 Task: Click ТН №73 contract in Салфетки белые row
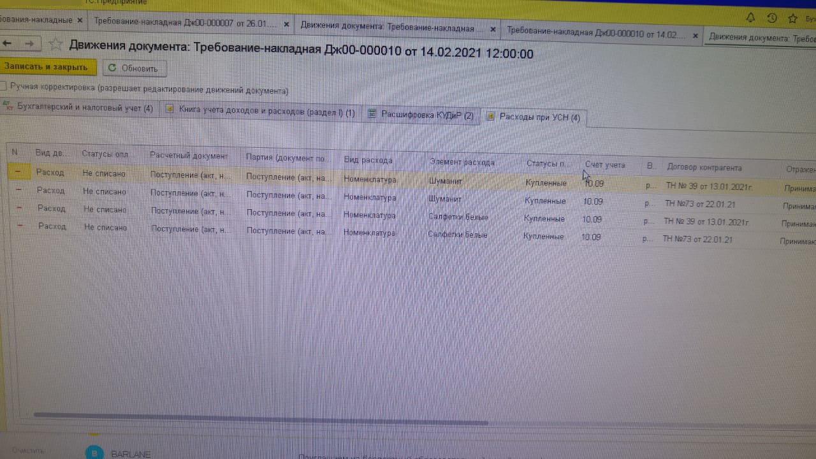(x=697, y=240)
